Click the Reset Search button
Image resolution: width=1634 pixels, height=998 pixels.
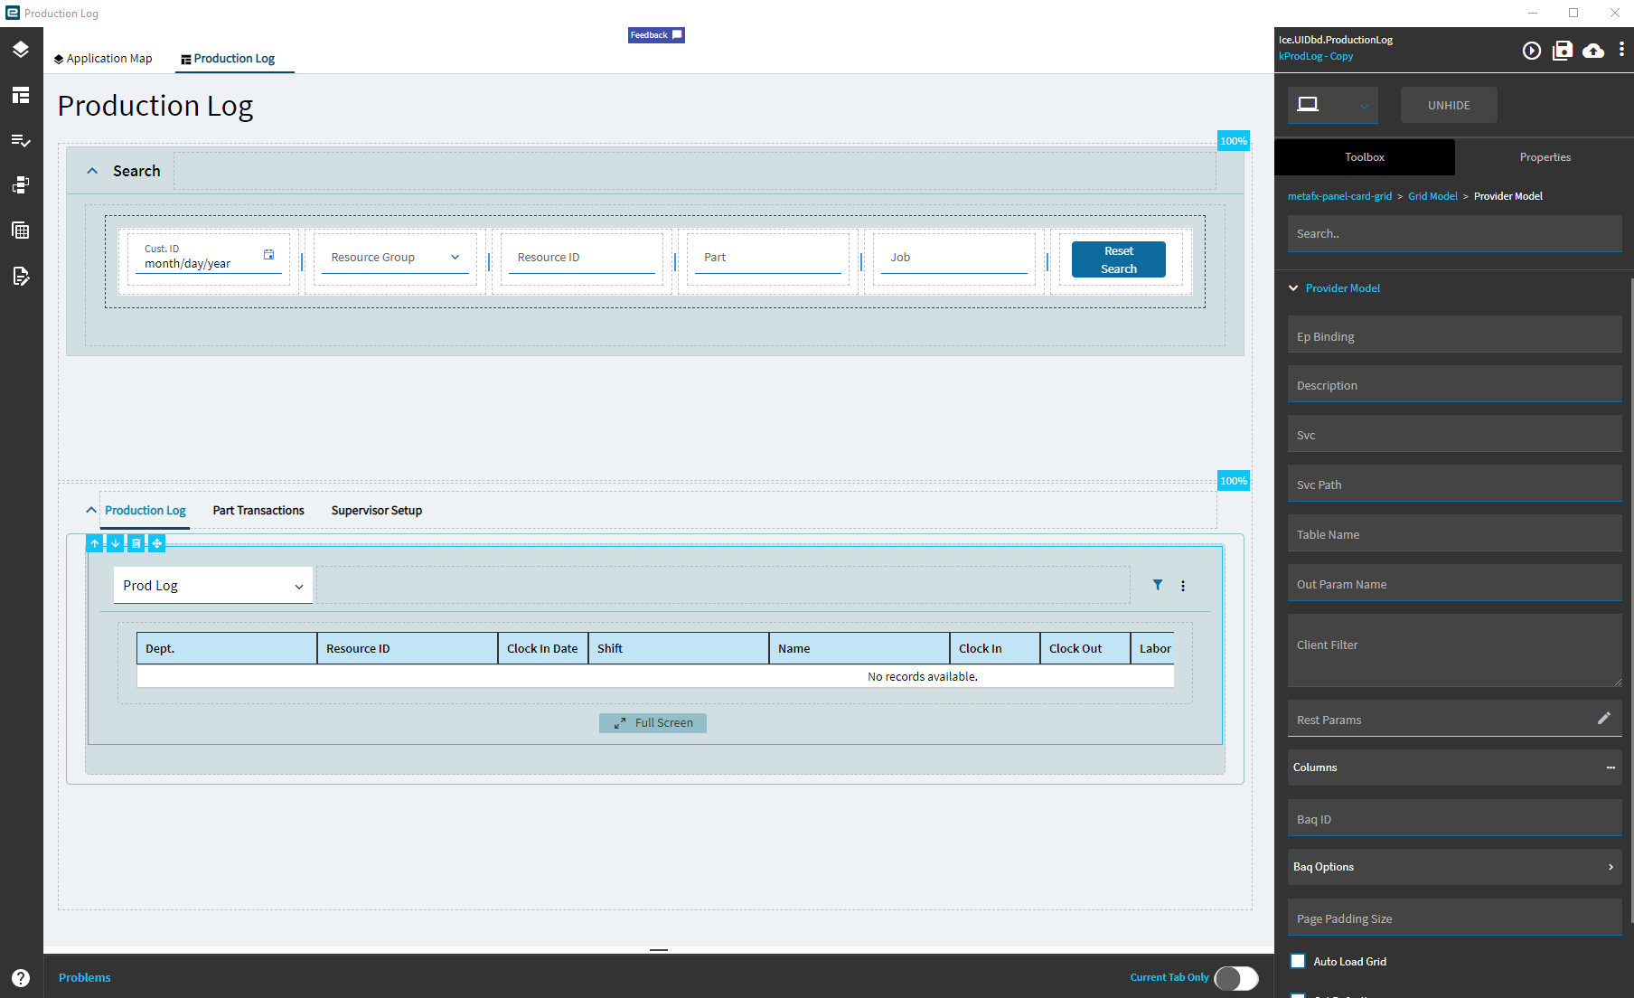pos(1119,259)
